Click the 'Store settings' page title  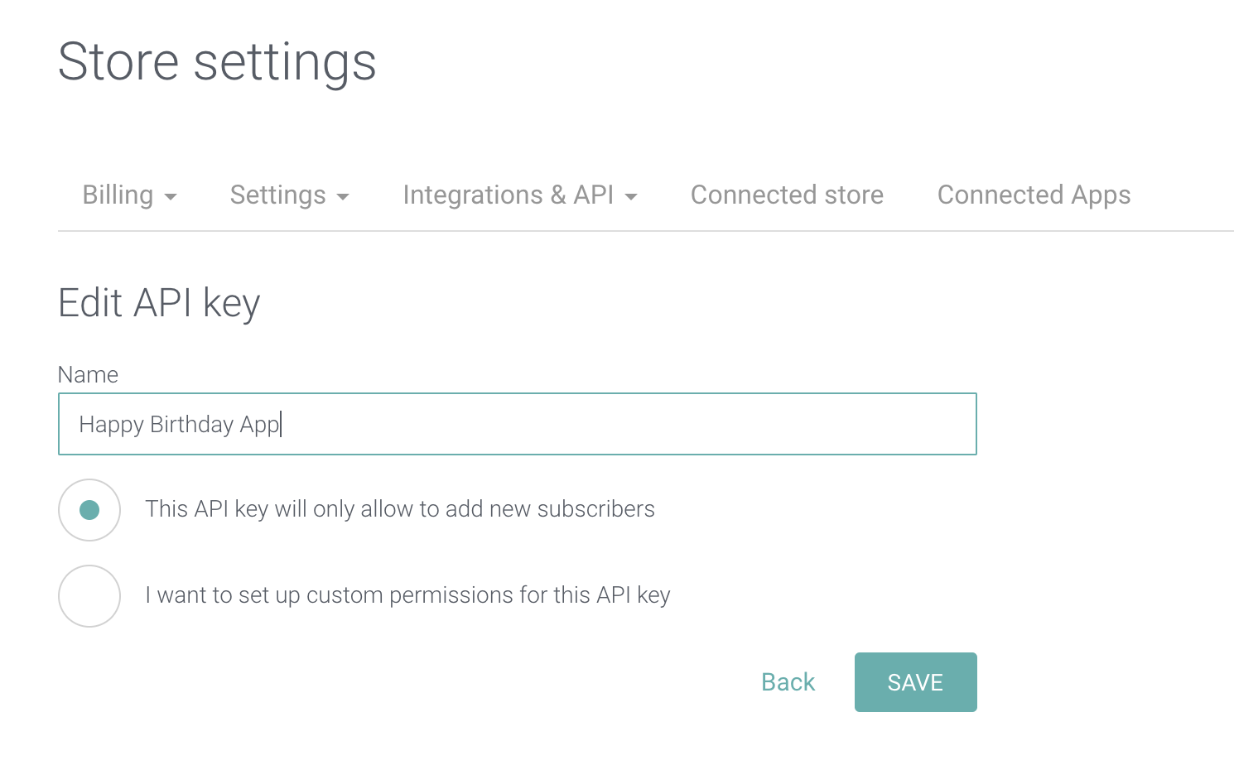pos(217,62)
